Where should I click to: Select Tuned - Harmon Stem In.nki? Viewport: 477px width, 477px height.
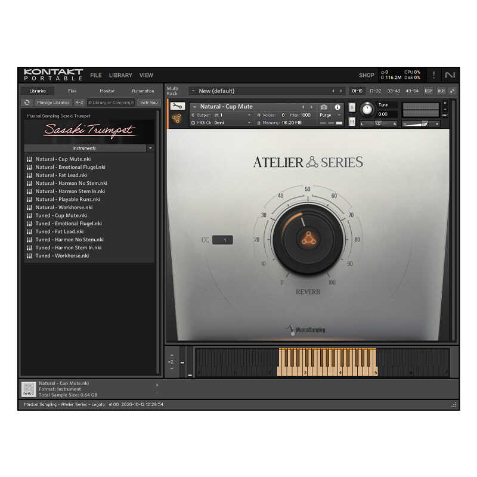[x=69, y=248]
